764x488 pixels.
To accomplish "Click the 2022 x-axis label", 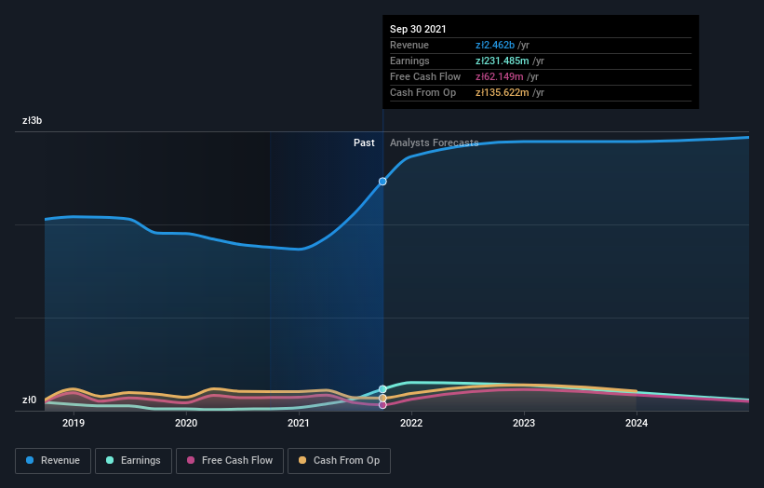I will coord(411,423).
